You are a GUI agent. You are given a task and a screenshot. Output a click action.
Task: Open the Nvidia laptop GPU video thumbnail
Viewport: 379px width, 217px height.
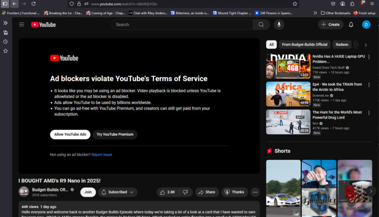pyautogui.click(x=288, y=66)
